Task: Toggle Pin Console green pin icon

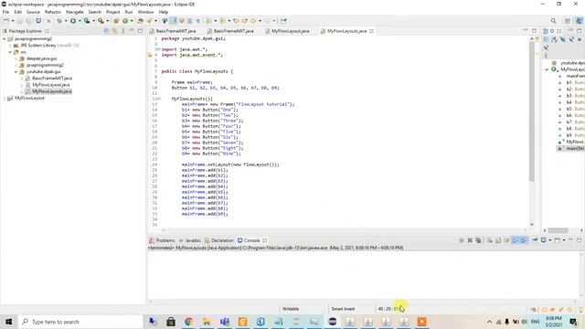Action: [x=535, y=240]
